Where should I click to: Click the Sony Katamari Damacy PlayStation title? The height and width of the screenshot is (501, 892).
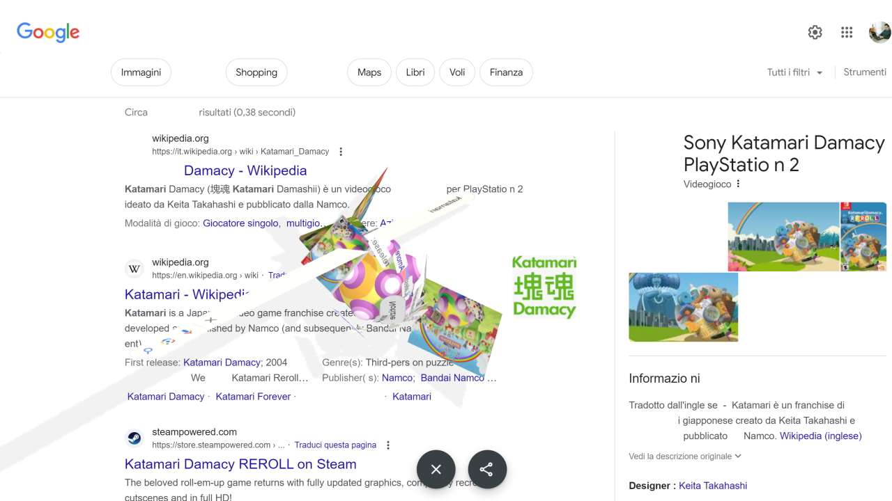click(784, 154)
